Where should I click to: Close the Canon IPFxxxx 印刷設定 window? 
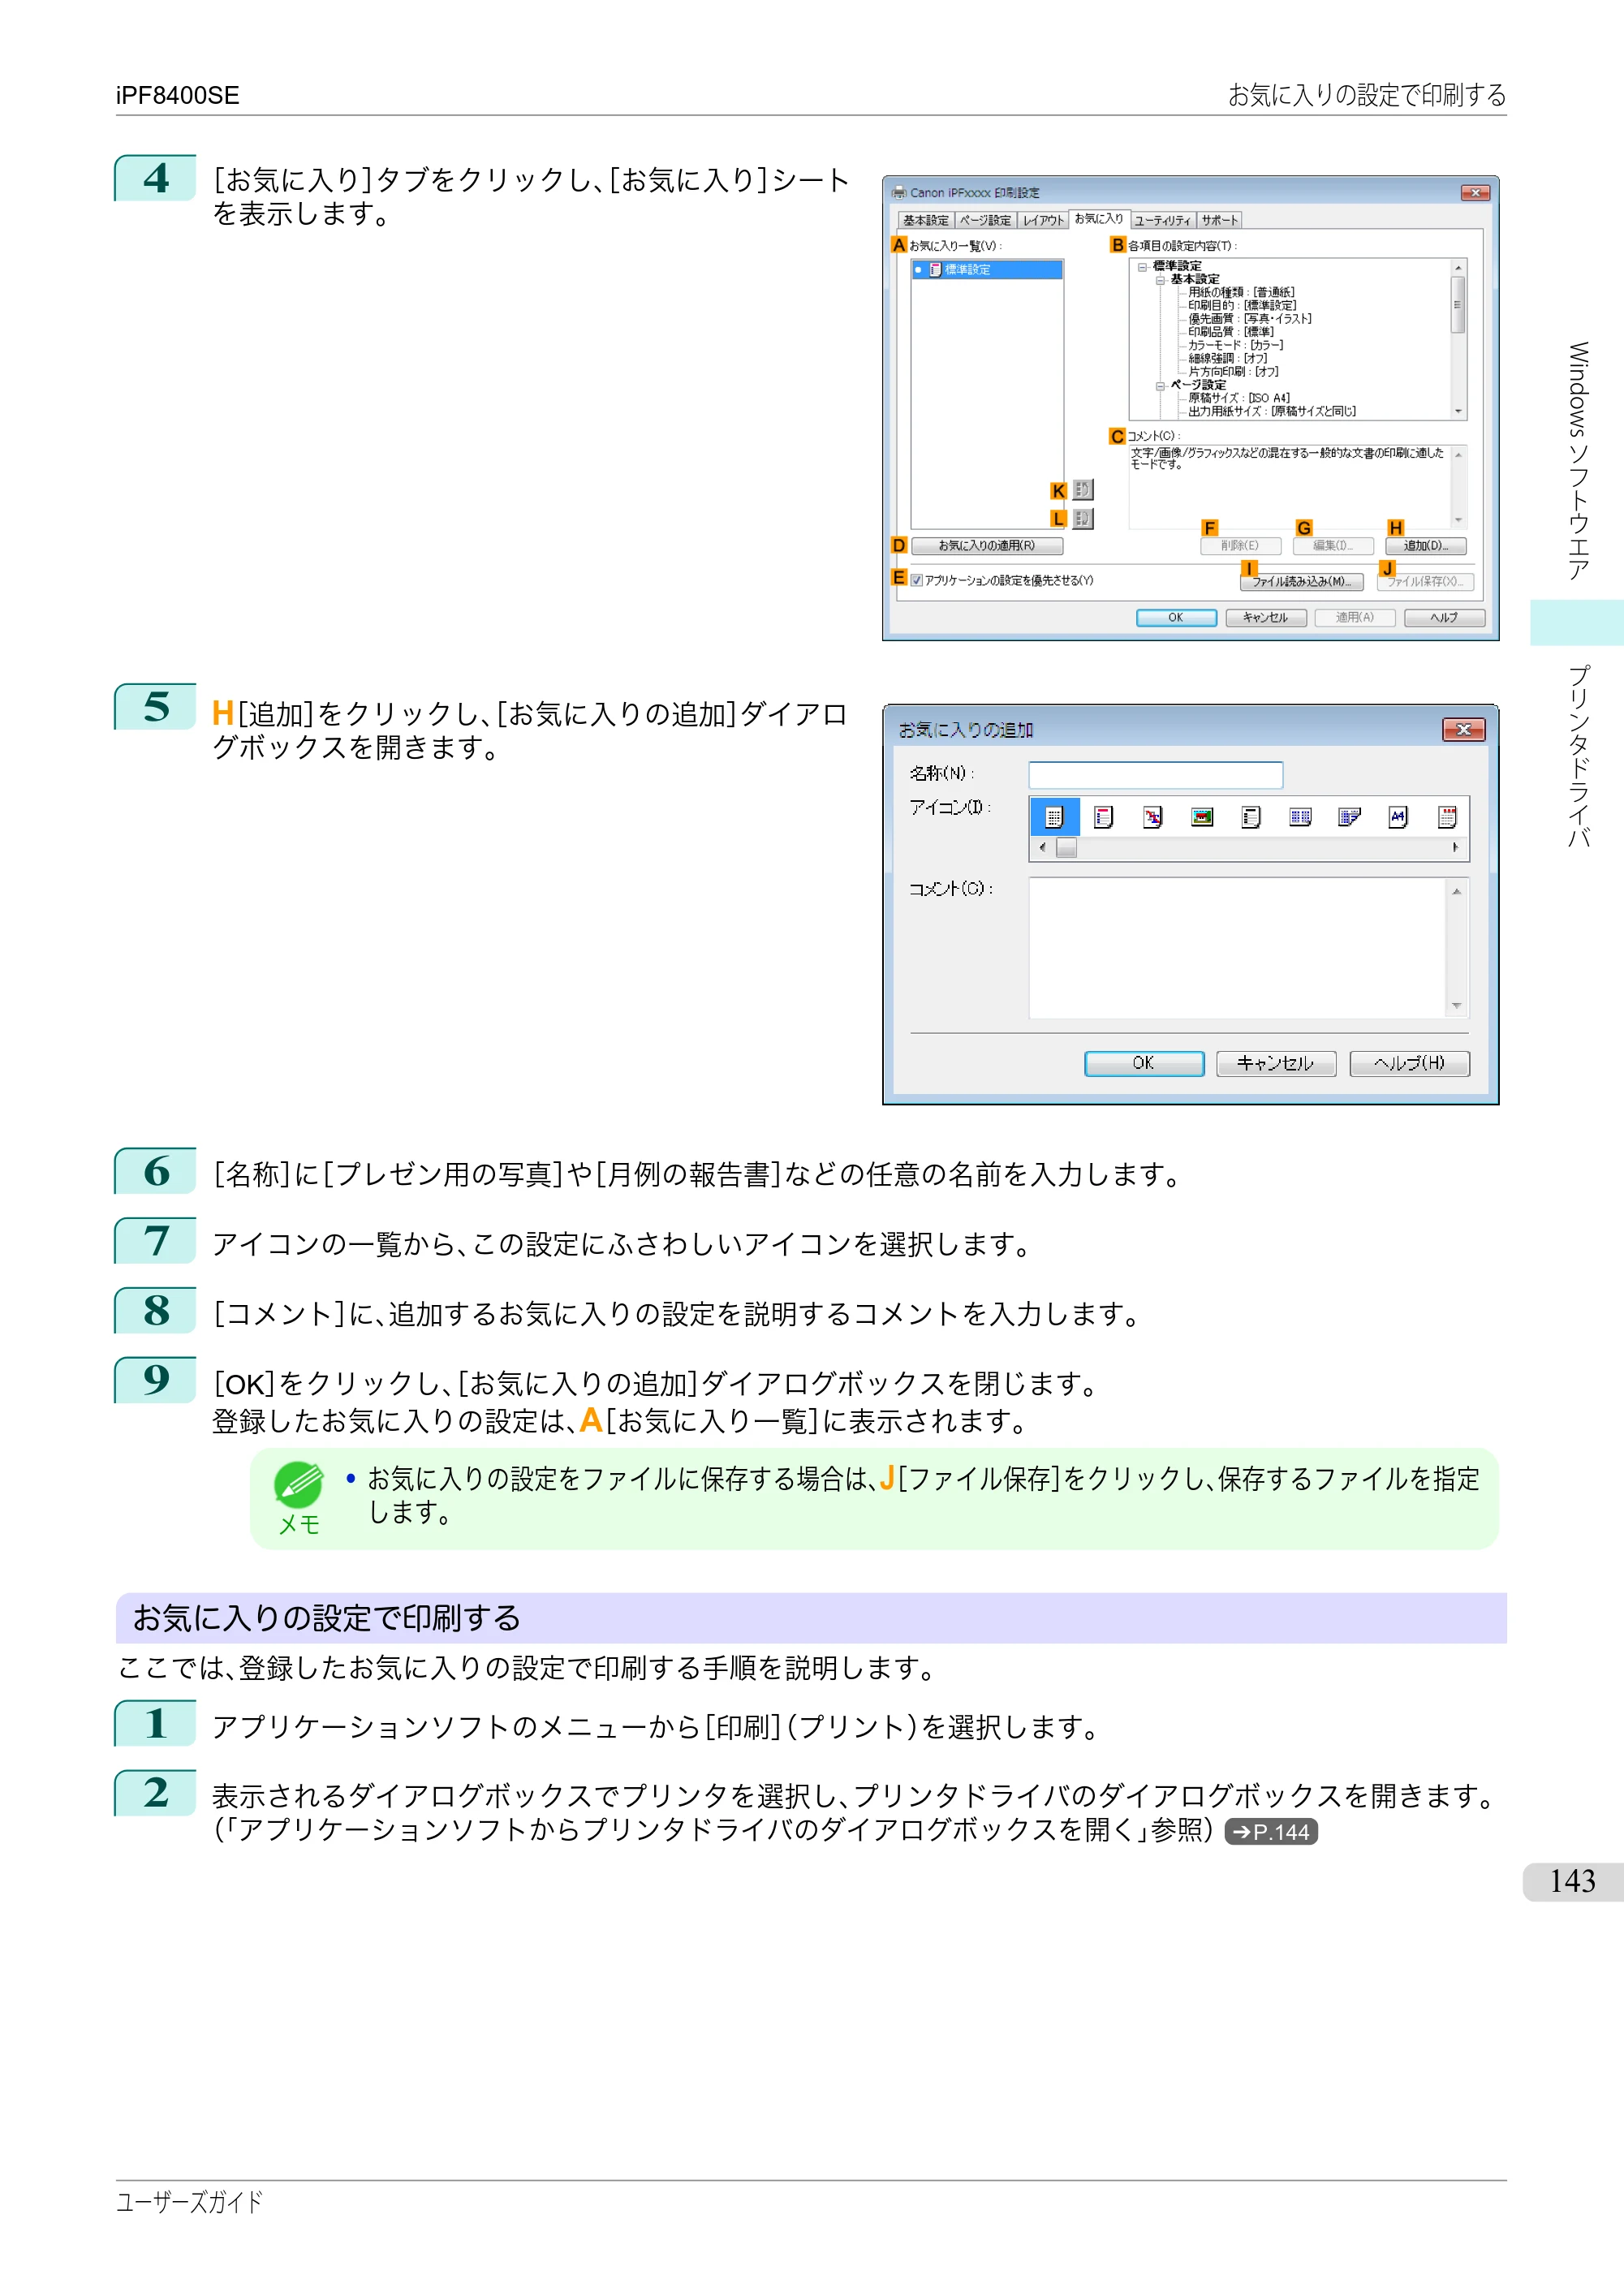click(1476, 193)
